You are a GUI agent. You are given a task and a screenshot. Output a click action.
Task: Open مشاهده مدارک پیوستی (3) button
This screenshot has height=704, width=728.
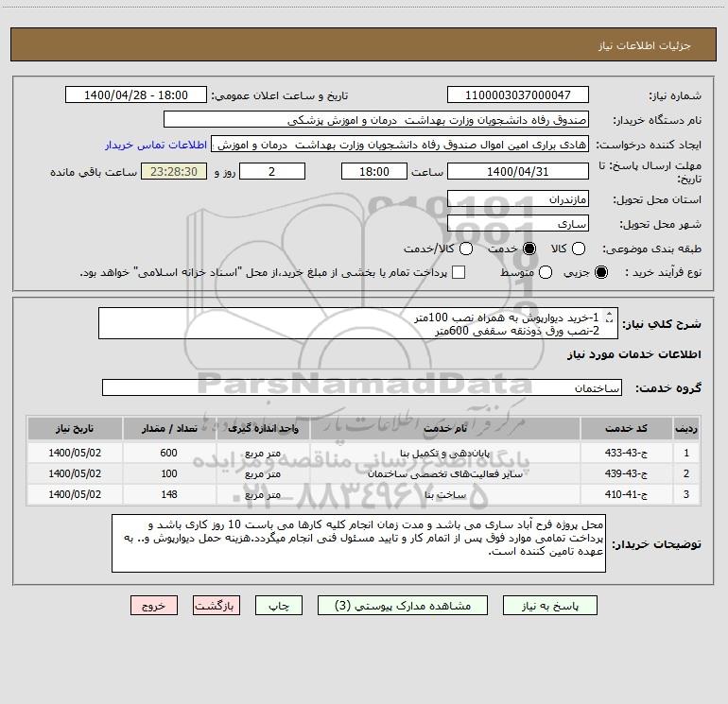tap(403, 606)
